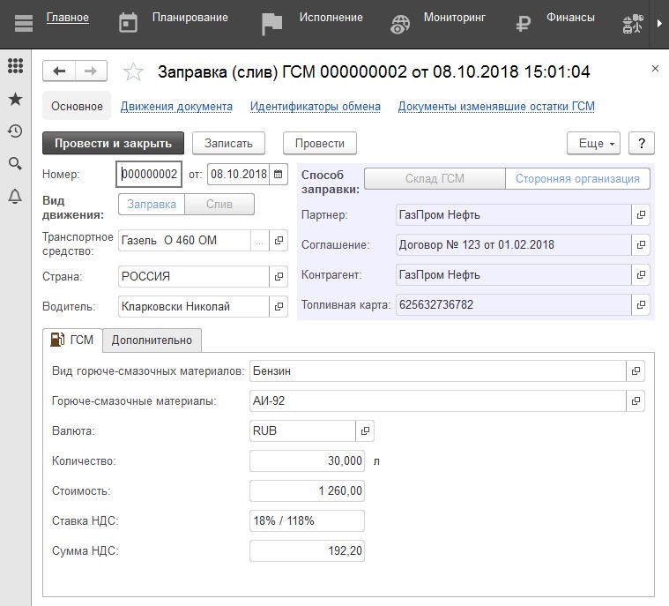The width and height of the screenshot is (669, 606).
Task: Open Движения документа link
Action: [176, 107]
